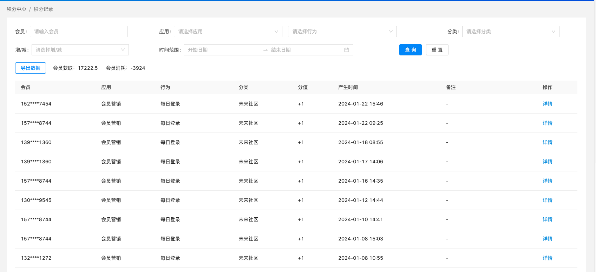Click the 导出数据 export button
This screenshot has width=596, height=272.
click(31, 68)
